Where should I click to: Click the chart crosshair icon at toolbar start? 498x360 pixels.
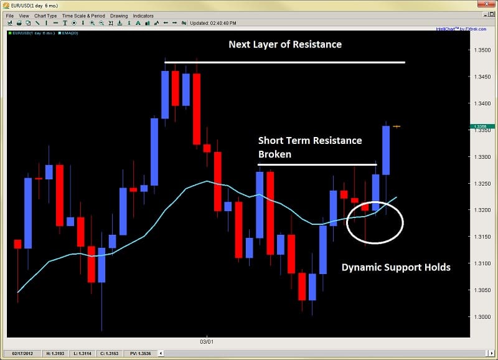coord(10,23)
